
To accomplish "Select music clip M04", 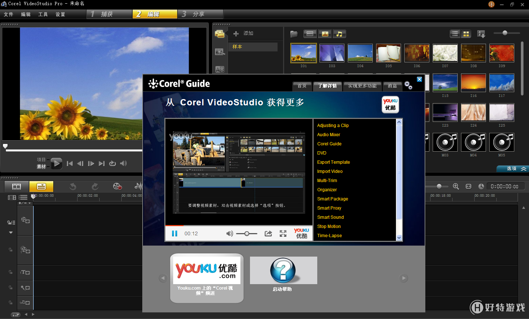I will 473,142.
